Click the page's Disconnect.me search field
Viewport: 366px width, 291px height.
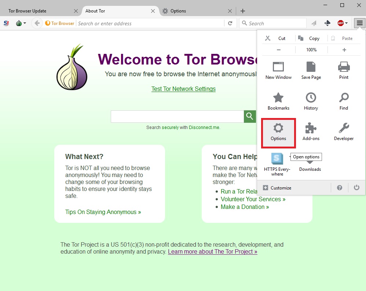(177, 117)
